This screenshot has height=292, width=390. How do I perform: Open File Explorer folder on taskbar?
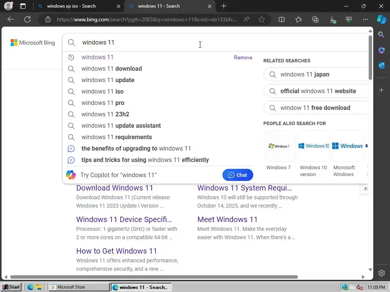[39, 287]
